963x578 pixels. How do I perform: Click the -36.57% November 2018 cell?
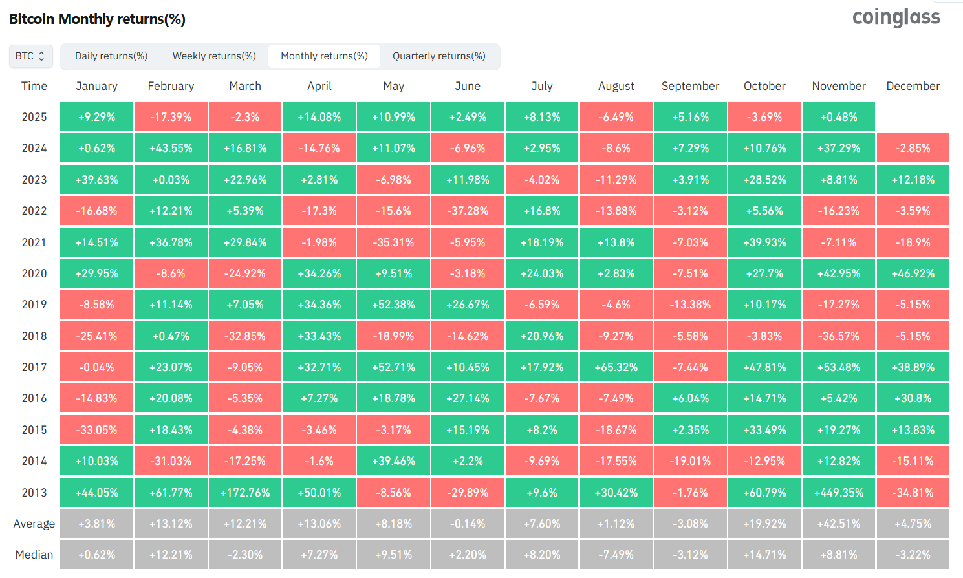point(839,336)
